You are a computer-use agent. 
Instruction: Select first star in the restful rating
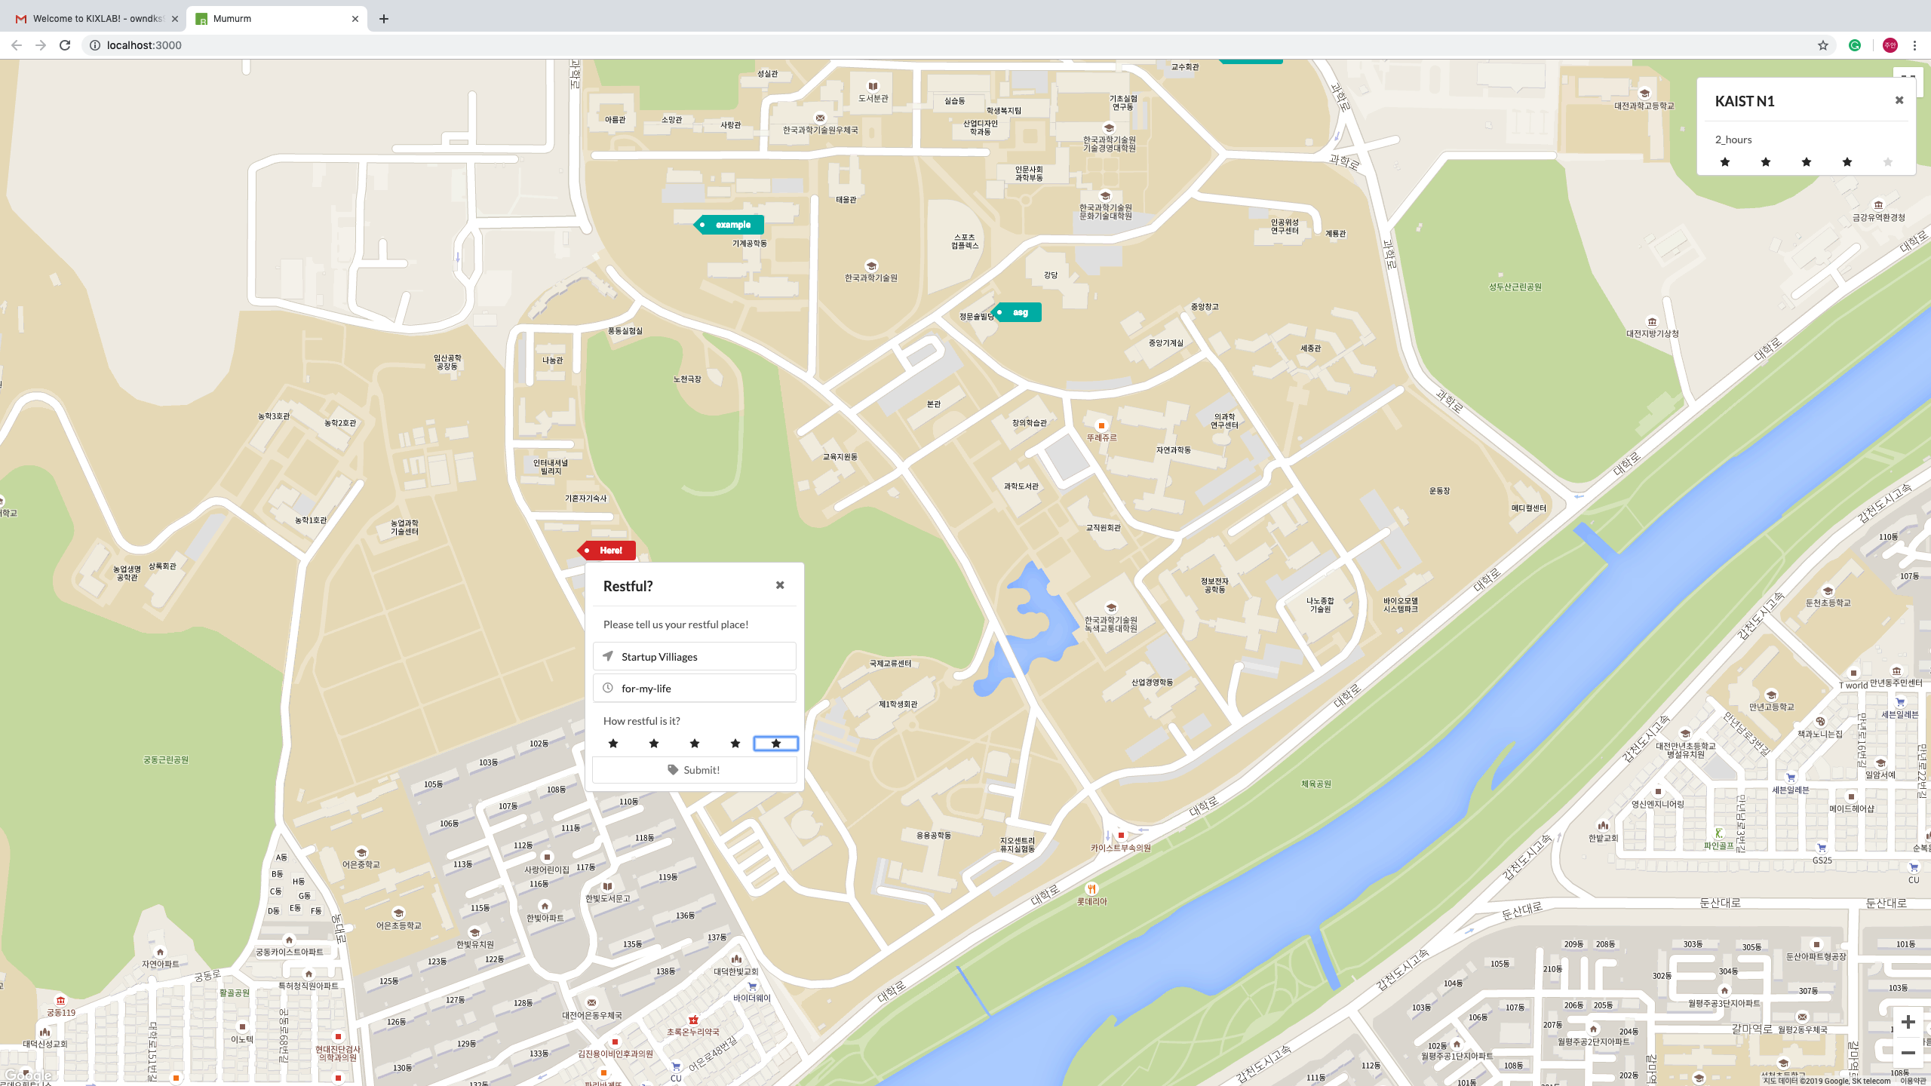click(x=613, y=744)
